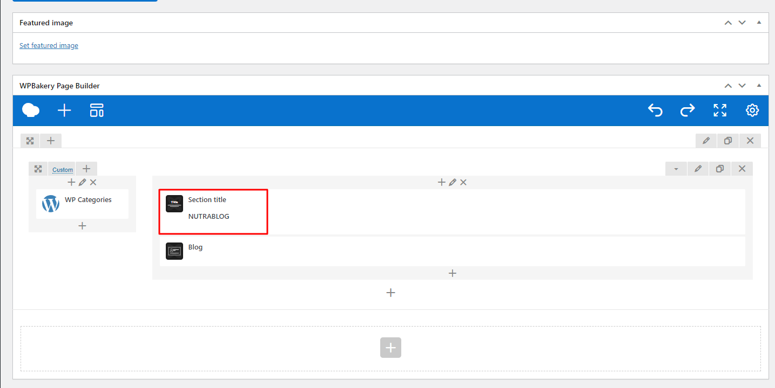Click Set featured image link
The height and width of the screenshot is (388, 775).
[49, 46]
